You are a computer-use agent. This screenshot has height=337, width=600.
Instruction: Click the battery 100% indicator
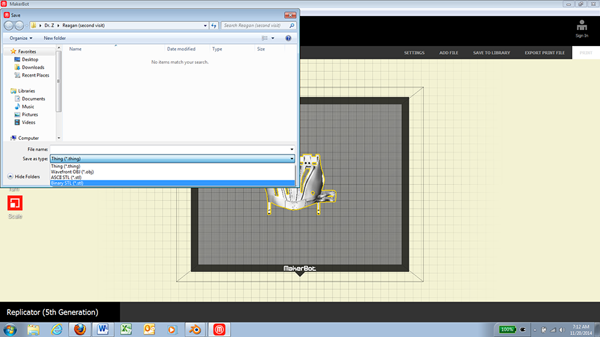[x=507, y=330]
